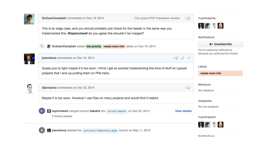Add reaction to joecohens' comment
266x149 pixels.
[x=175, y=58]
